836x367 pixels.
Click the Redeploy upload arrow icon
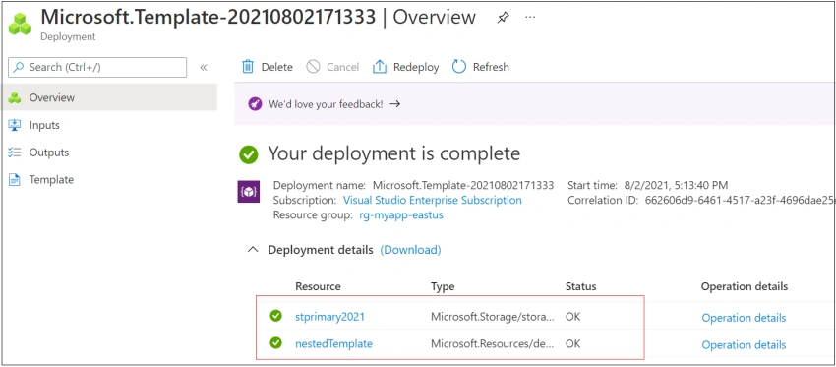pos(379,67)
